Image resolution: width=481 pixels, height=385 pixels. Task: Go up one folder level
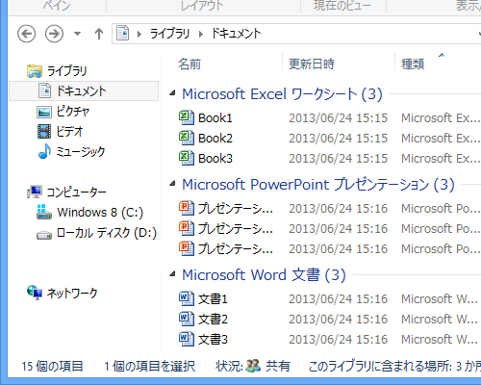[99, 34]
